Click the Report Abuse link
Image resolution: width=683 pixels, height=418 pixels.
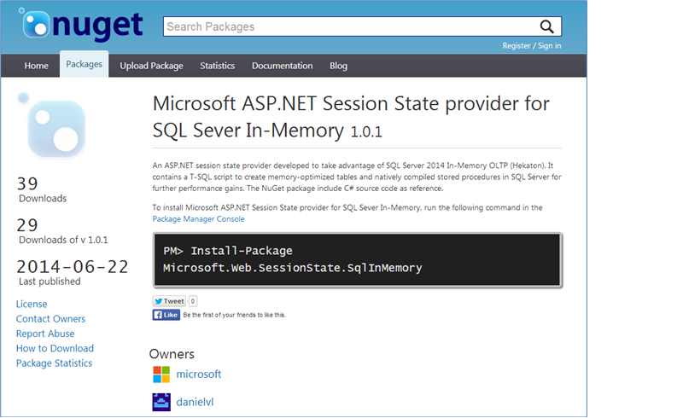click(x=45, y=334)
